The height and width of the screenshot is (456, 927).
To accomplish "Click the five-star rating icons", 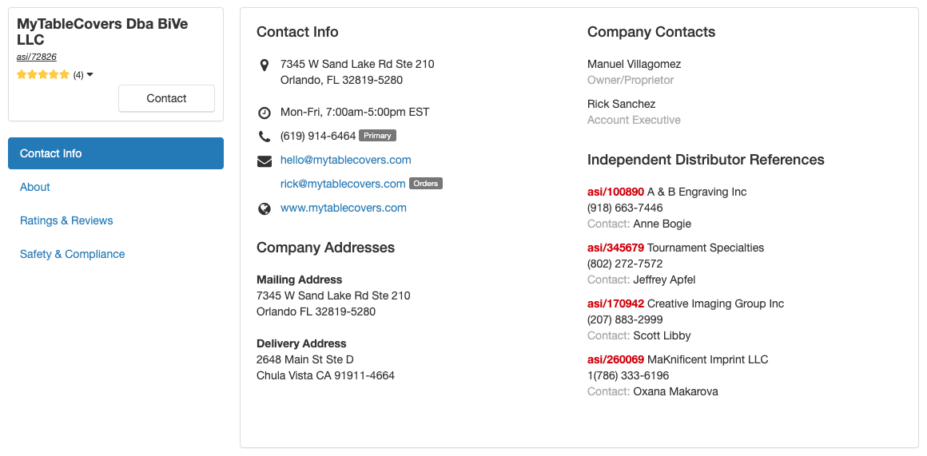I will click(43, 74).
